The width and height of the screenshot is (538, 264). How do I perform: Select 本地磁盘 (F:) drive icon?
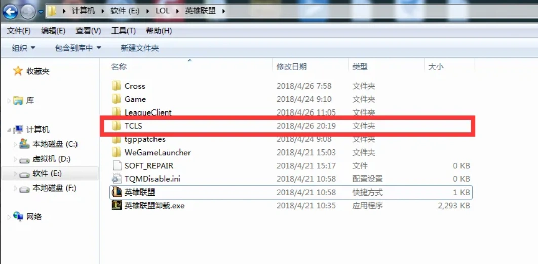pos(24,189)
